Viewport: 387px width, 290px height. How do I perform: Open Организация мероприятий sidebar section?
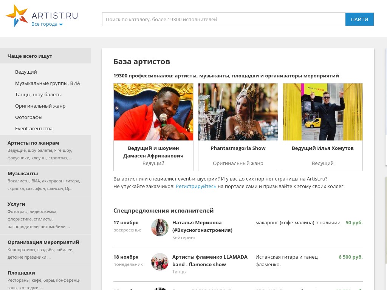click(45, 250)
